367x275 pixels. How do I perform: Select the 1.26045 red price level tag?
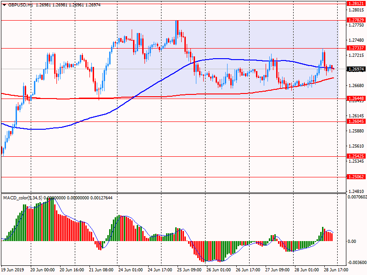point(356,121)
